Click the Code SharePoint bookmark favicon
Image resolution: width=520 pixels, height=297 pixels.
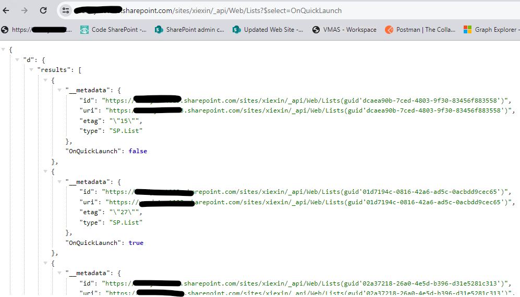[x=84, y=30]
